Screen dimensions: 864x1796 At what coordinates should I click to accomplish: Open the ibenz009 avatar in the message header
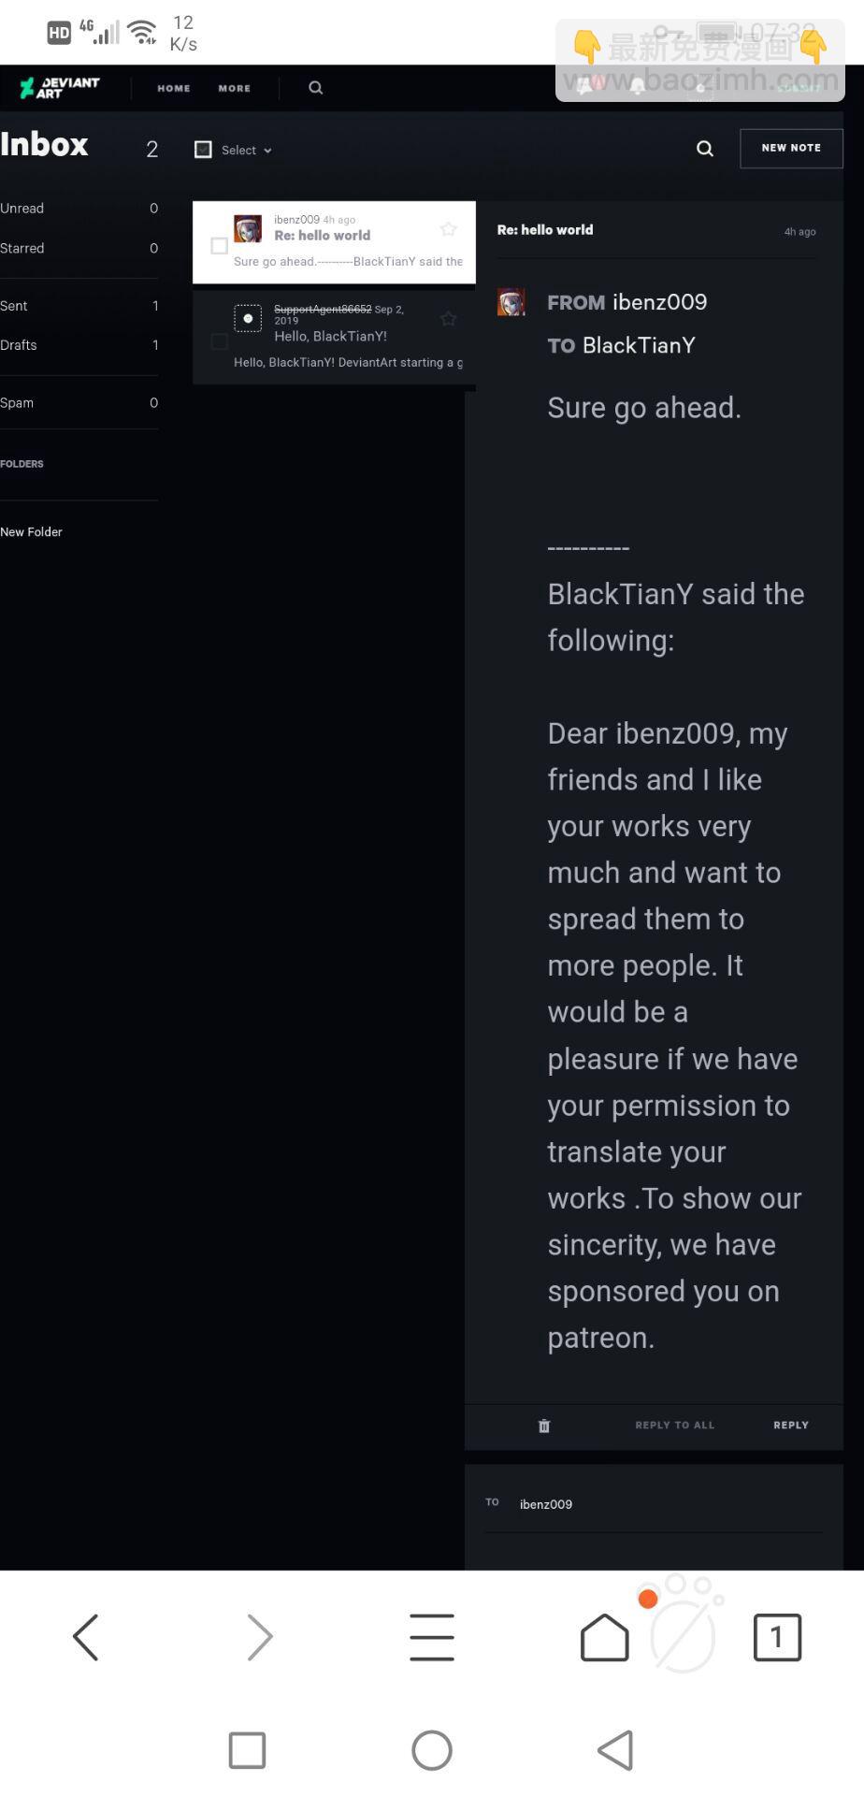coord(511,302)
